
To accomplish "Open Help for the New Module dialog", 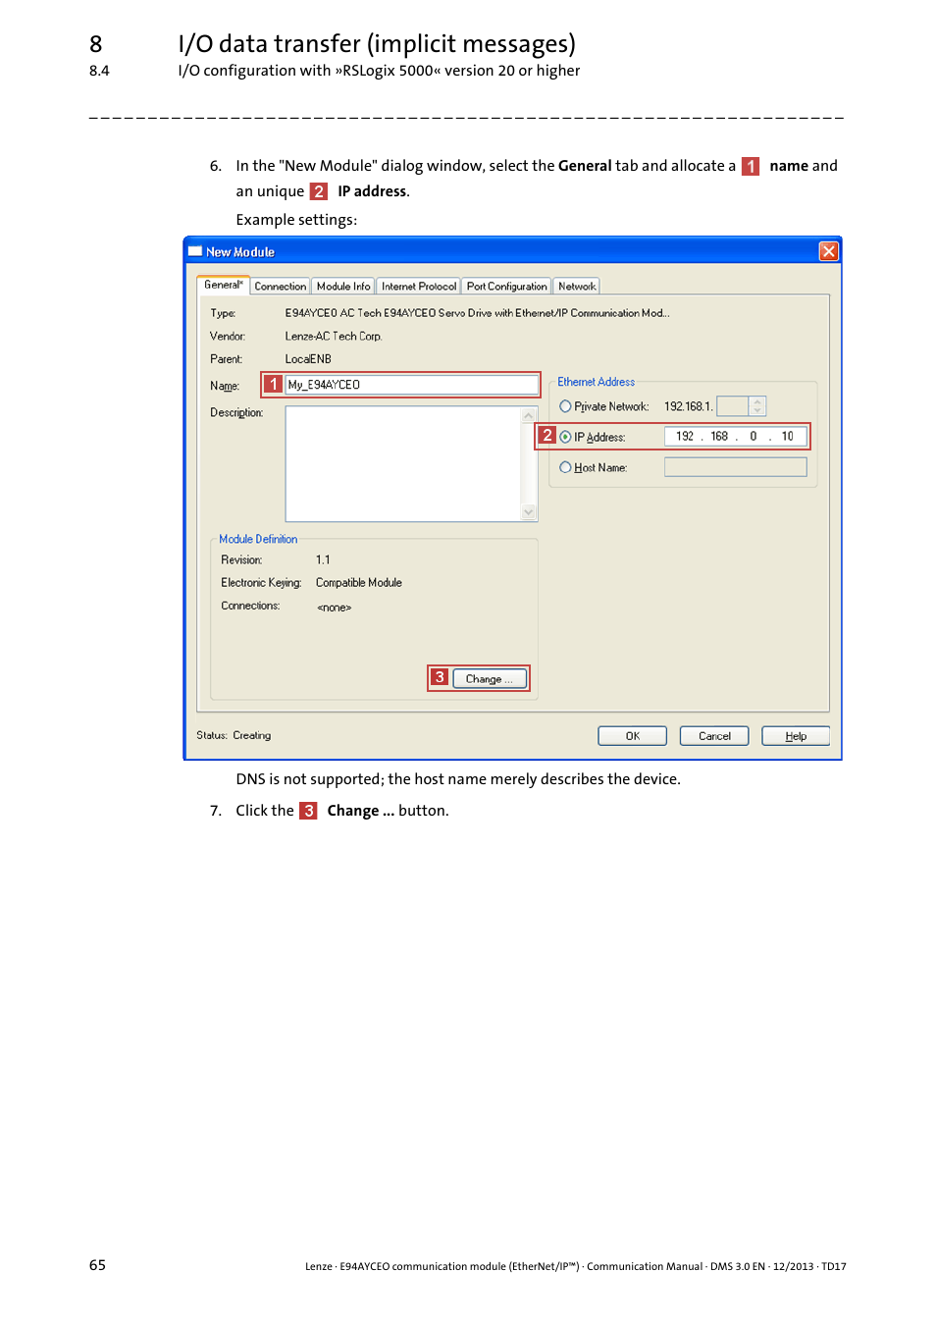I will point(796,736).
